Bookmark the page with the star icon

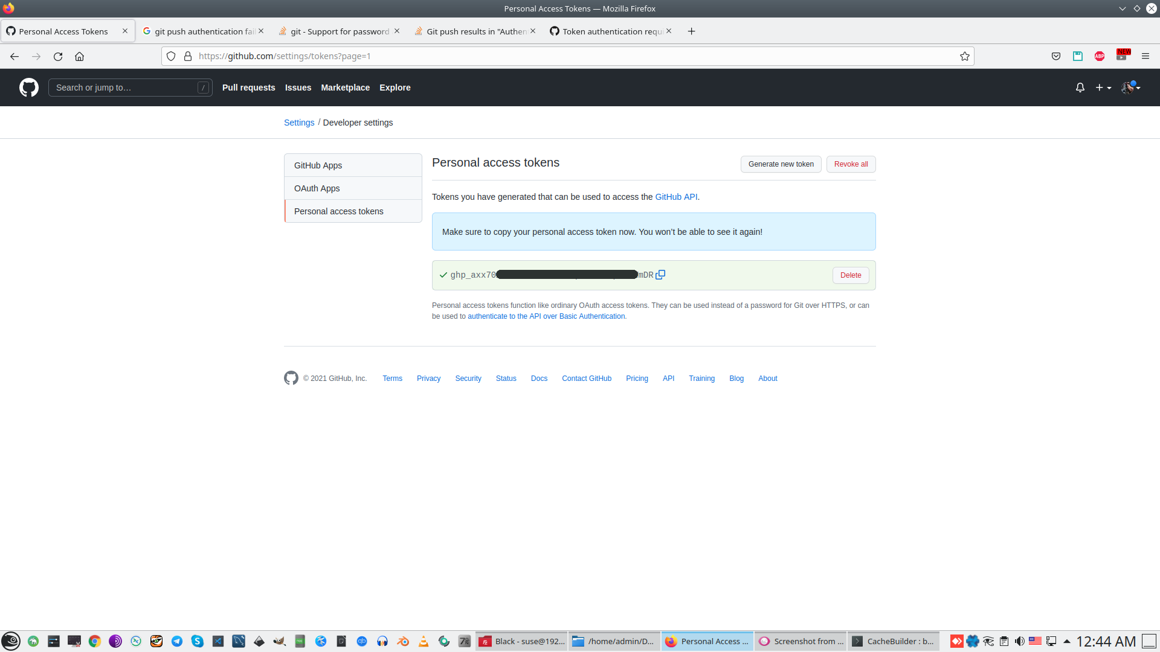965,56
